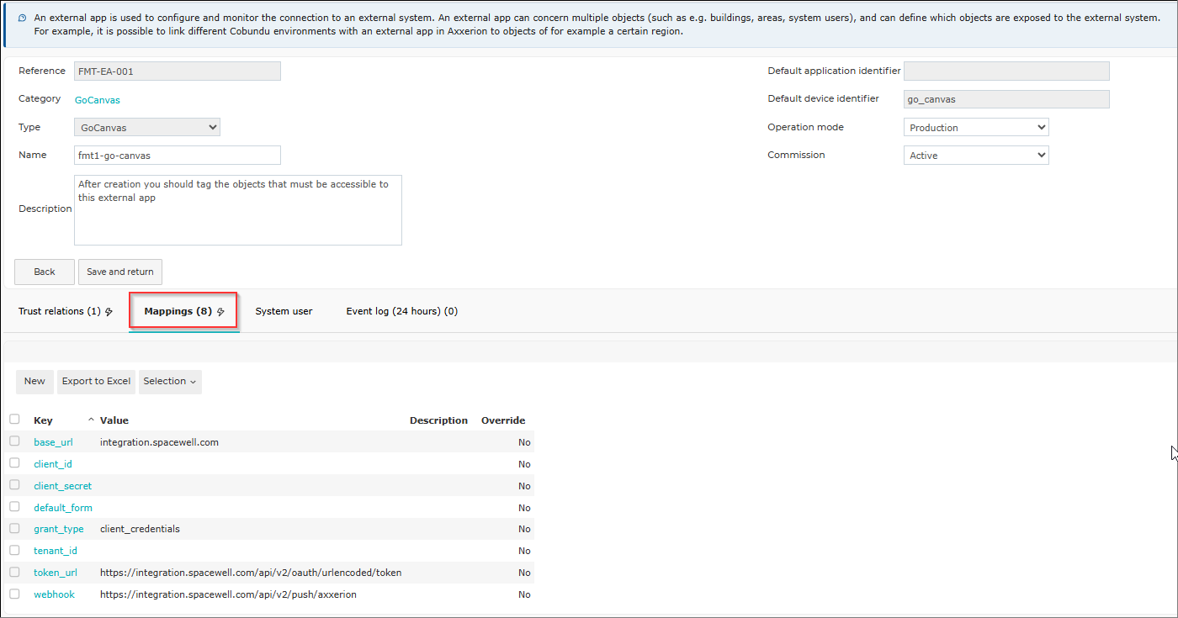Open the token_url mapping key link

[56, 573]
